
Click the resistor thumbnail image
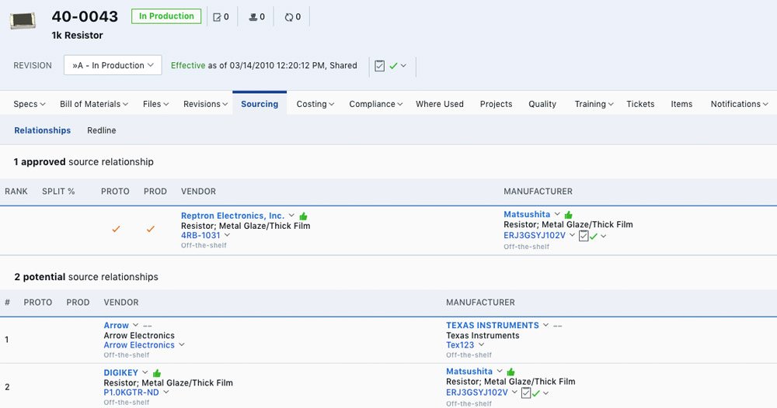pos(23,21)
